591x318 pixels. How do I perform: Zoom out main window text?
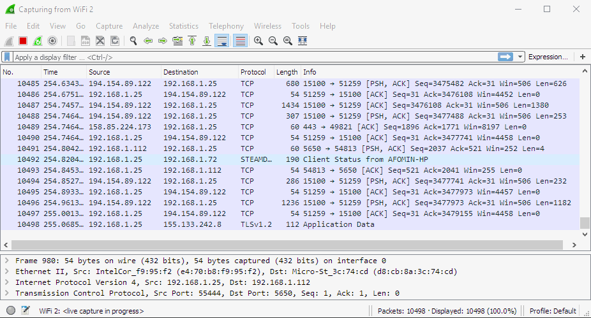(x=273, y=41)
